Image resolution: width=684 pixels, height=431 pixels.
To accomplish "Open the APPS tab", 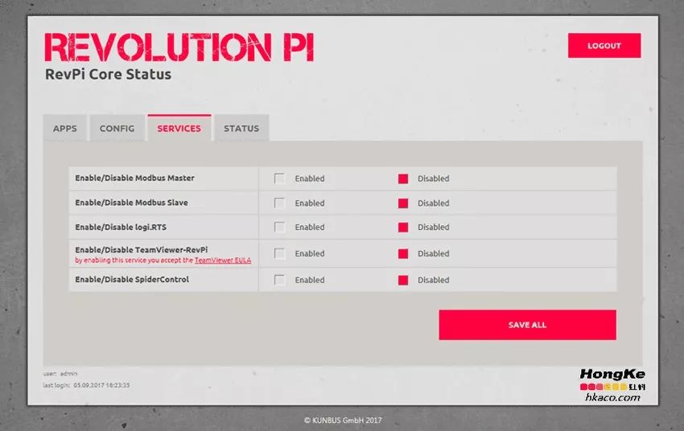I will [x=65, y=128].
